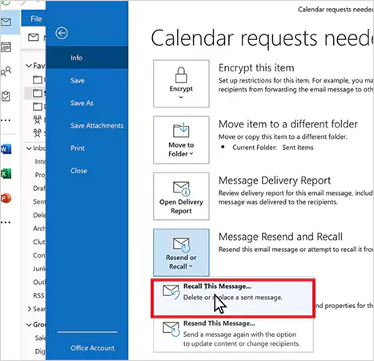
Task: Open the Outbox folder
Action: coord(39,282)
